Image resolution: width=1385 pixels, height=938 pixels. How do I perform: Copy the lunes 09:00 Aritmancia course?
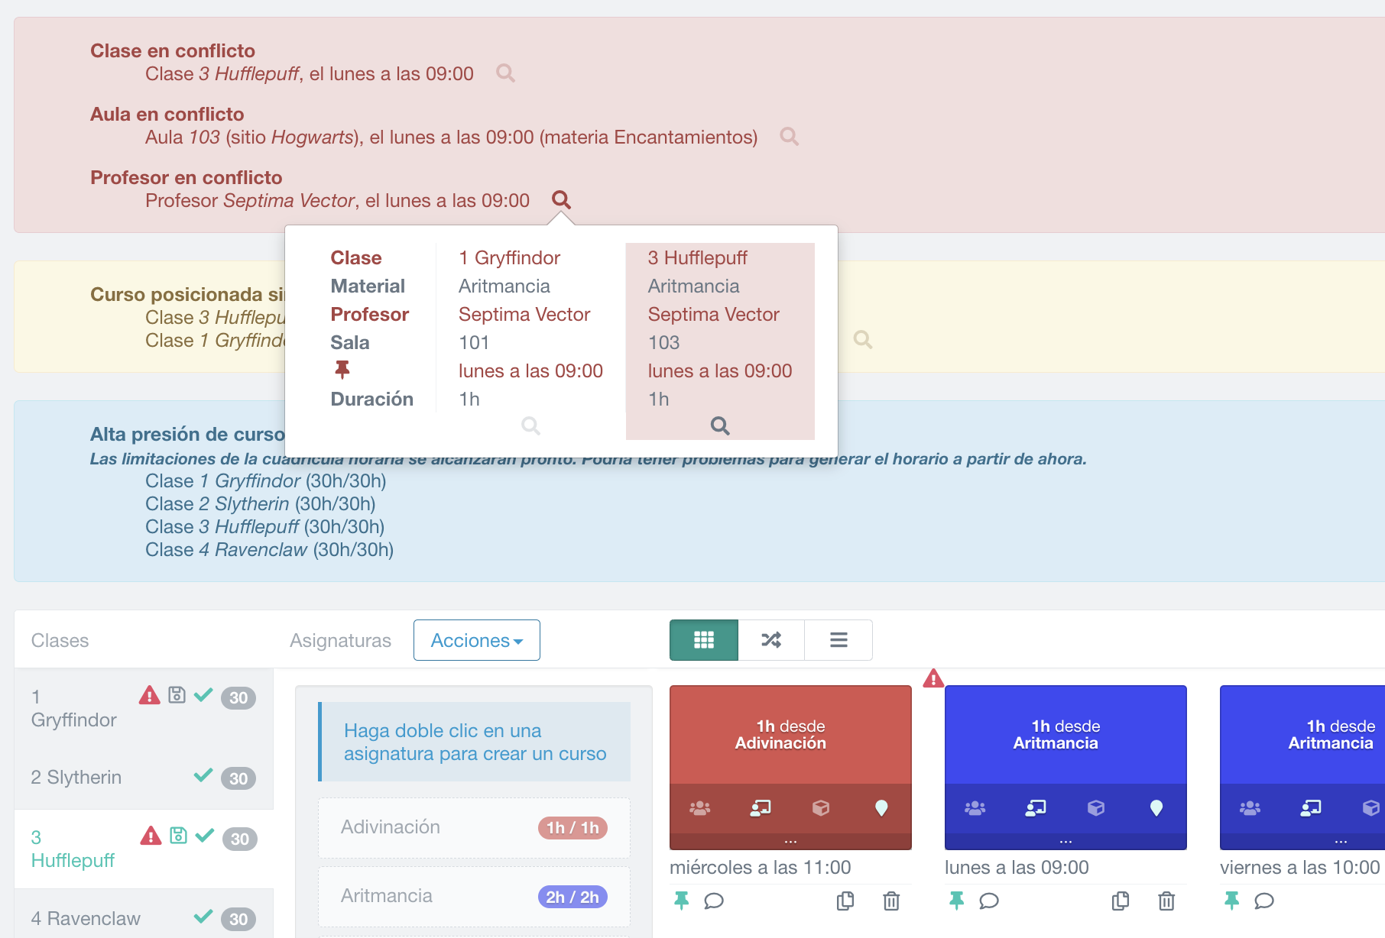(x=1120, y=901)
